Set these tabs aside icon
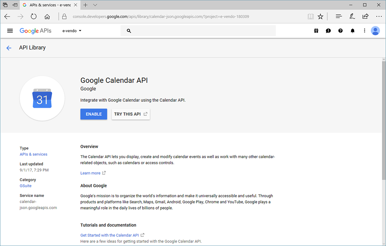The image size is (386, 246). pyautogui.click(x=15, y=5)
